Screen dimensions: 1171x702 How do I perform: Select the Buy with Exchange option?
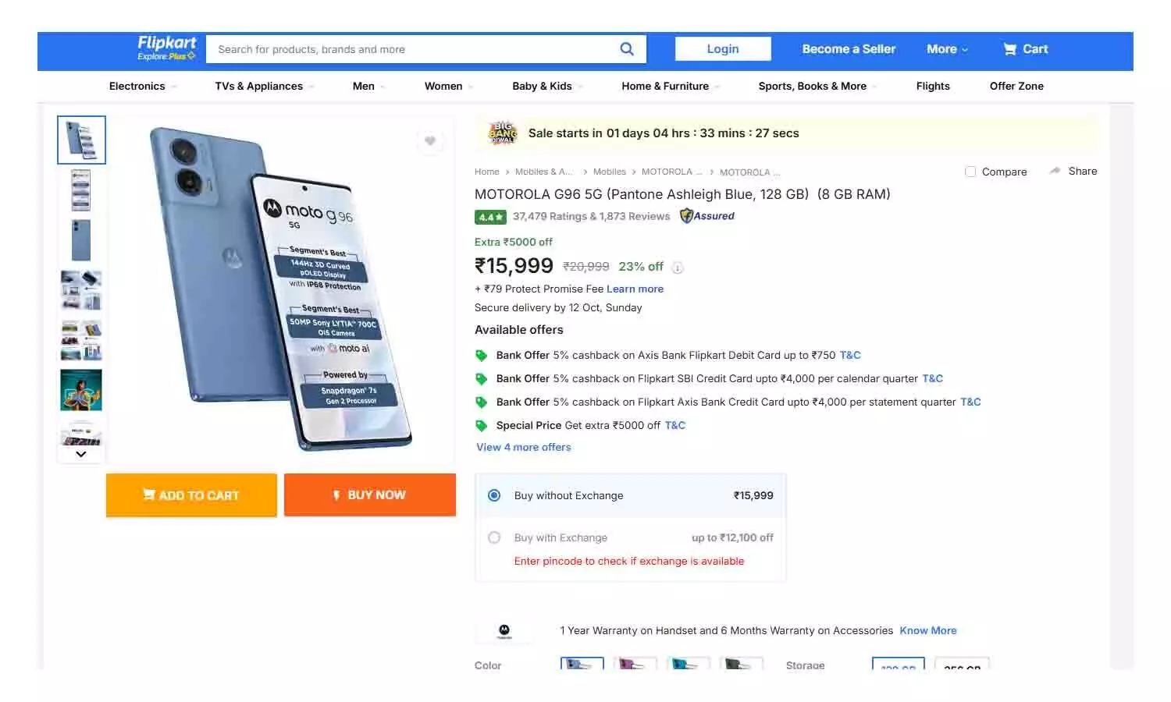pos(494,537)
